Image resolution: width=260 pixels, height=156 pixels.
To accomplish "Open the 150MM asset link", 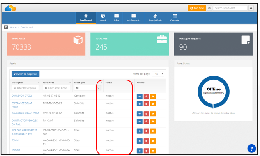I will click(16, 150).
